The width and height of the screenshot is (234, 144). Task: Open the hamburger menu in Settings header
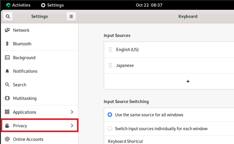[71, 16]
